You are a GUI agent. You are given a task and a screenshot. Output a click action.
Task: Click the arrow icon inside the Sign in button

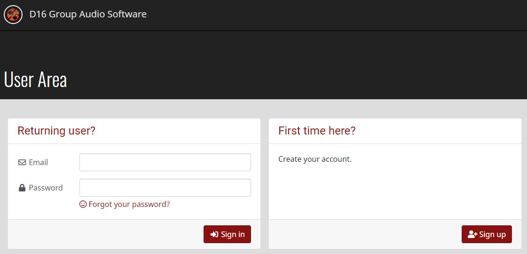[214, 235]
